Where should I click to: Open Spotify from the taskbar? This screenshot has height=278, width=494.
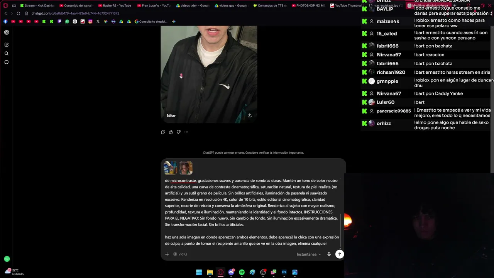pyautogui.click(x=242, y=272)
